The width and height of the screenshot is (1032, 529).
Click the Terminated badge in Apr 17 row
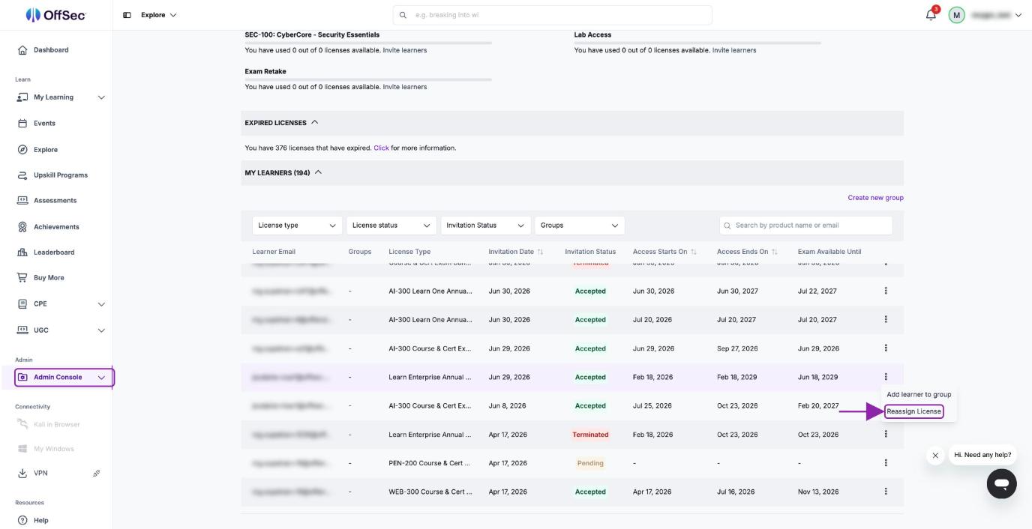click(x=590, y=435)
